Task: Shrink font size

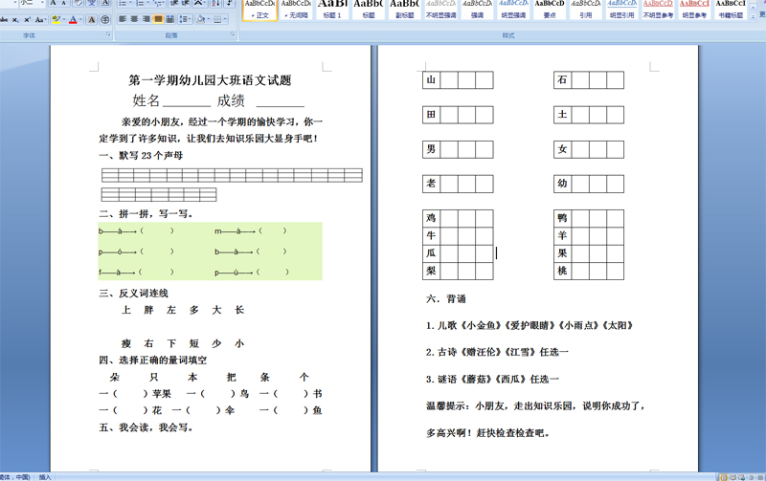Action: [64, 3]
